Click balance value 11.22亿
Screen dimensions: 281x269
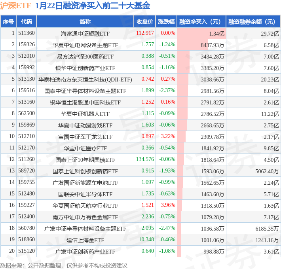tap(270, 114)
